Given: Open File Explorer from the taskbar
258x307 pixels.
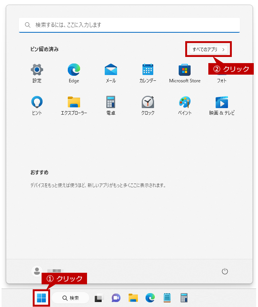Looking at the screenshot, I should tap(133, 298).
